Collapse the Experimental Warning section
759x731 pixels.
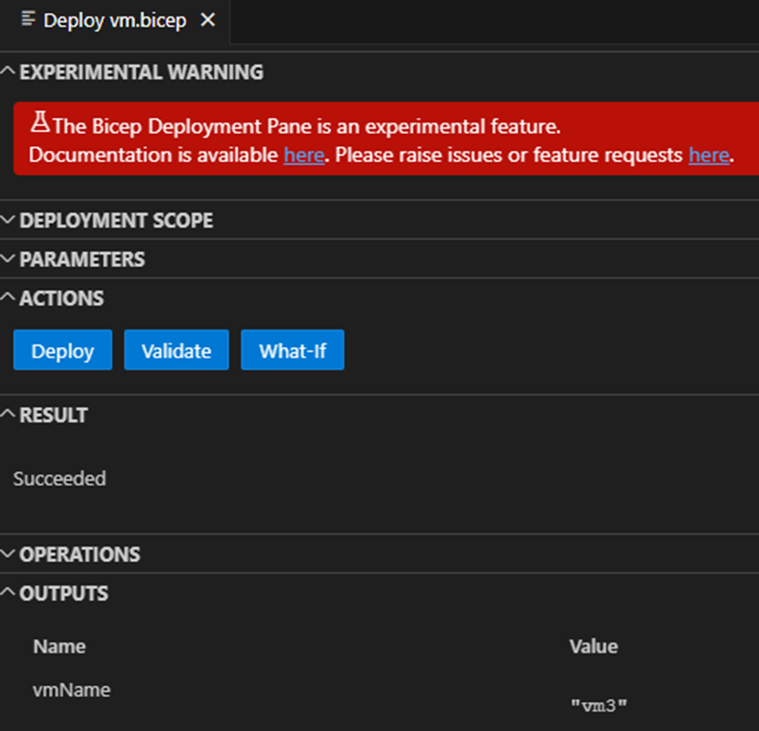[8, 72]
